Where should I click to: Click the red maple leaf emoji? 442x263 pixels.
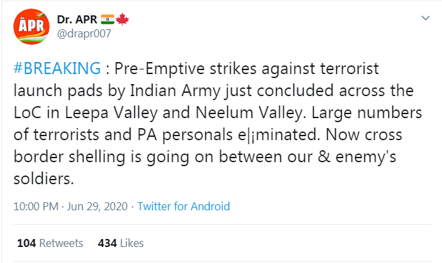pos(122,19)
